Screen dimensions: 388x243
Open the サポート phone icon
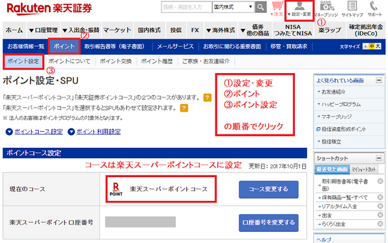pyautogui.click(x=374, y=6)
